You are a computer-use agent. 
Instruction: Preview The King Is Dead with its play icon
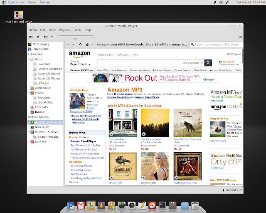(144, 134)
